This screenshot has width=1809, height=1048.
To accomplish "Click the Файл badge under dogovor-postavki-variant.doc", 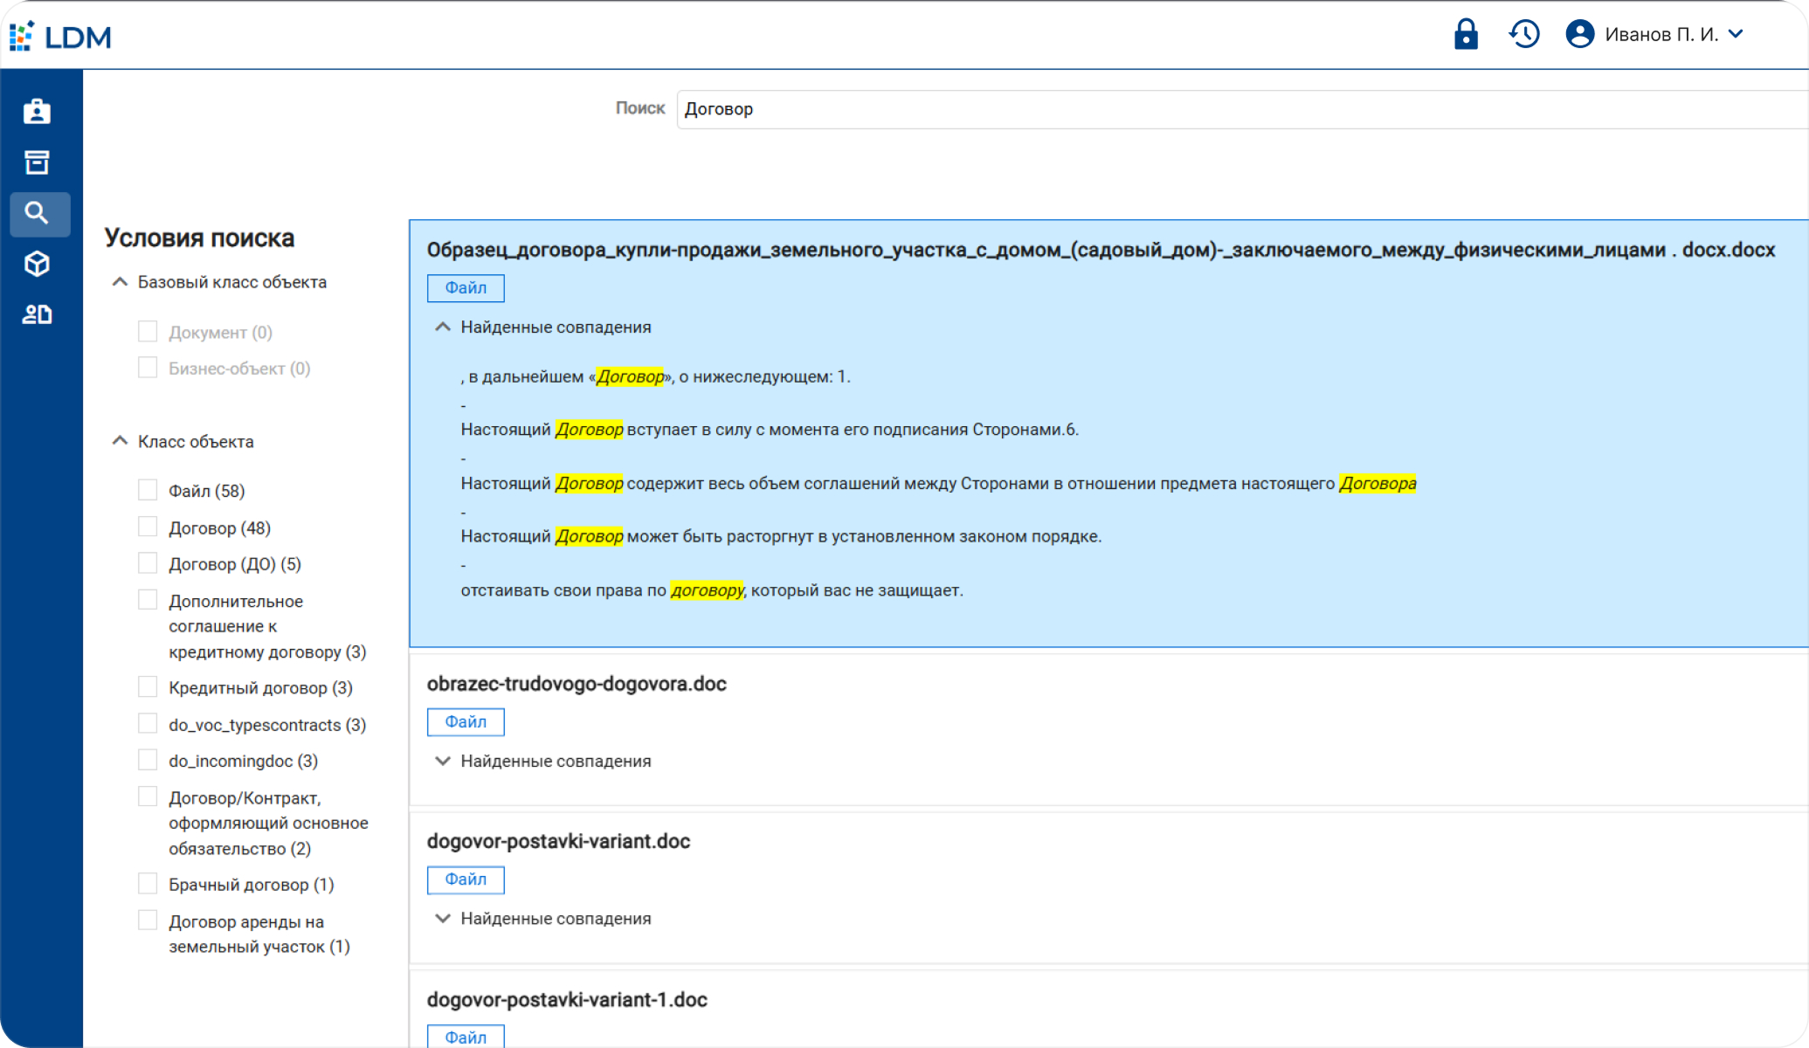I will (x=465, y=879).
